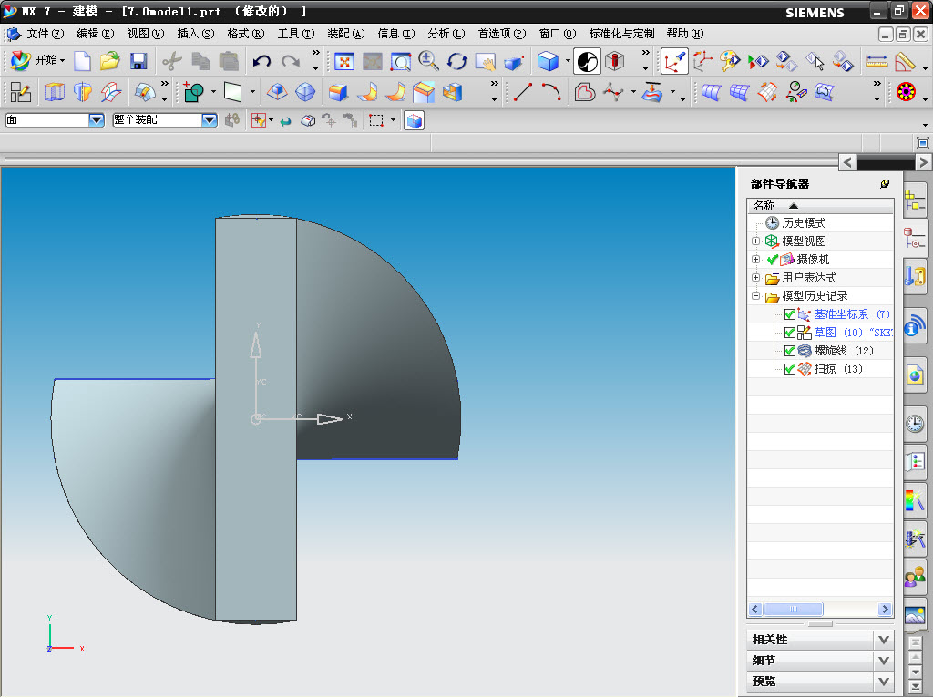Collapse the 模型历史记录 tree node

tap(755, 296)
